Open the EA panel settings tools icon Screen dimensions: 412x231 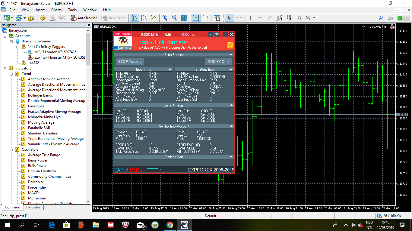coord(217,34)
